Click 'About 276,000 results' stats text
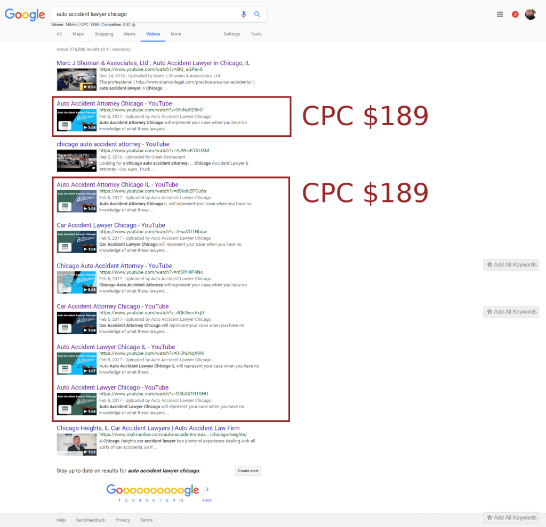 pos(93,50)
